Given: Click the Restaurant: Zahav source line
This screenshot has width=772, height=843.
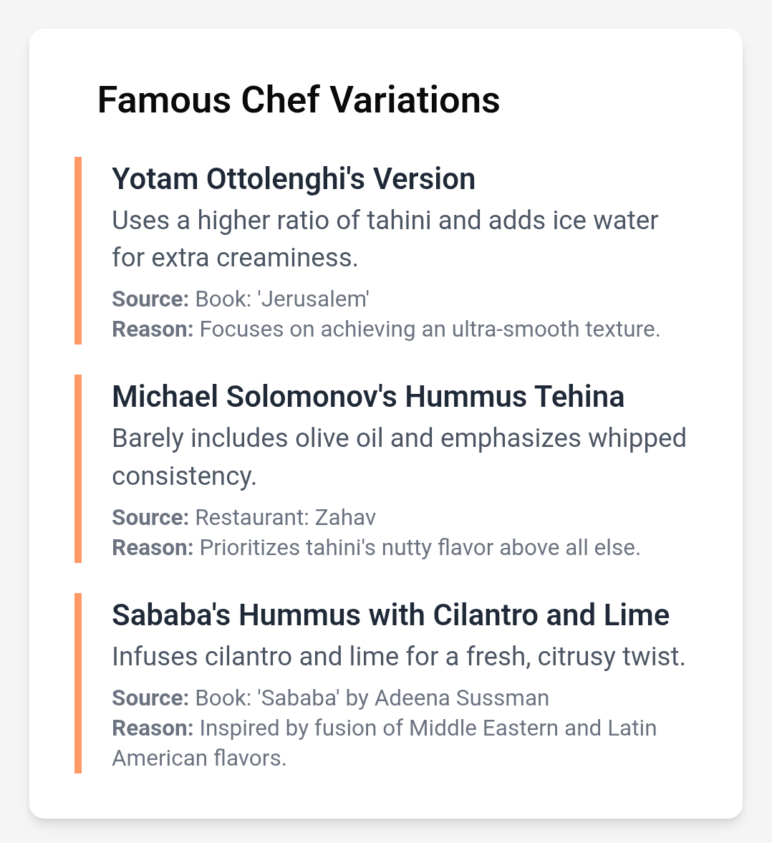Looking at the screenshot, I should (x=243, y=517).
